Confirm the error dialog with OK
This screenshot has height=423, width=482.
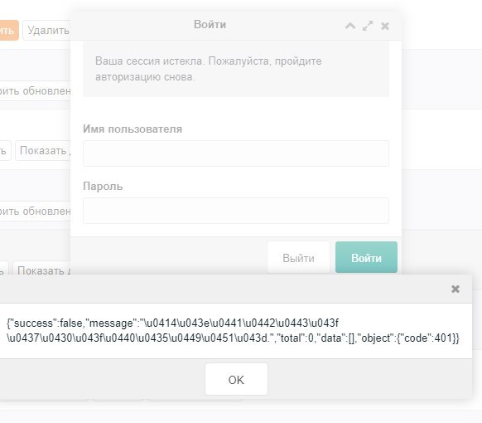pos(236,379)
